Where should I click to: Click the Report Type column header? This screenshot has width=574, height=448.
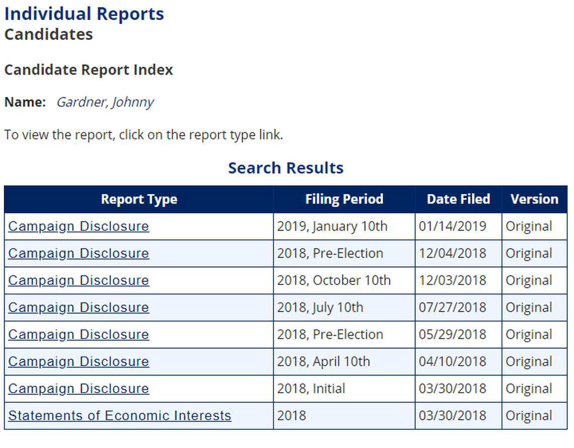pos(139,199)
